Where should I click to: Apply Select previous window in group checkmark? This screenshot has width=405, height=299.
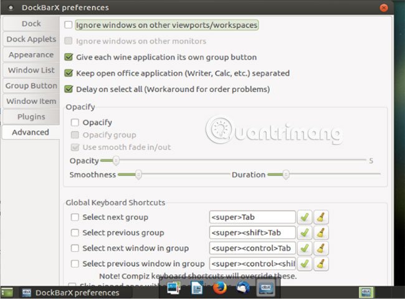pyautogui.click(x=305, y=263)
